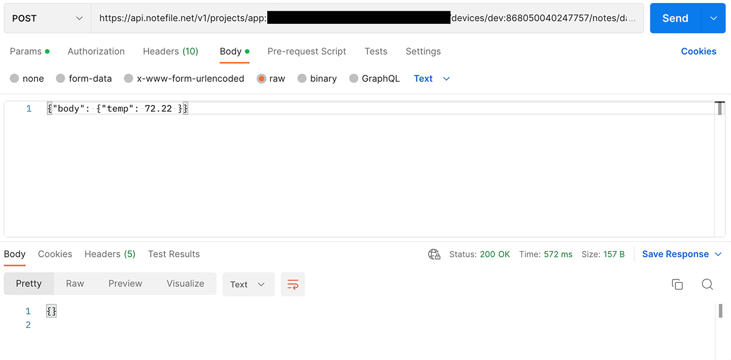731x360 pixels.
Task: Click Save Response
Action: pos(675,254)
